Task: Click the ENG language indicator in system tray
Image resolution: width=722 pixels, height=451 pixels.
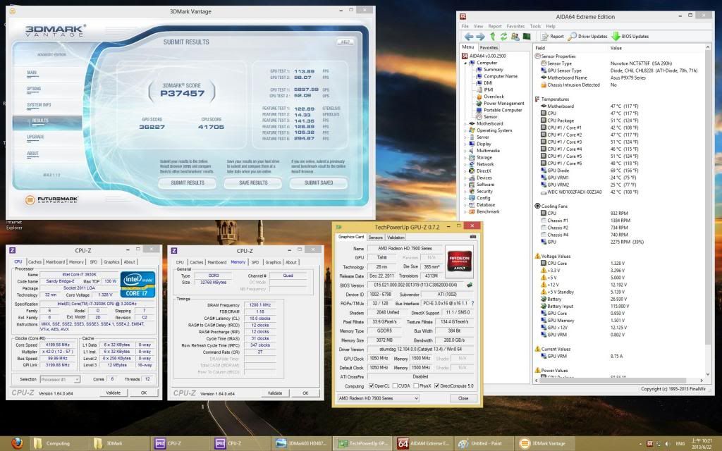Action: coord(680,444)
